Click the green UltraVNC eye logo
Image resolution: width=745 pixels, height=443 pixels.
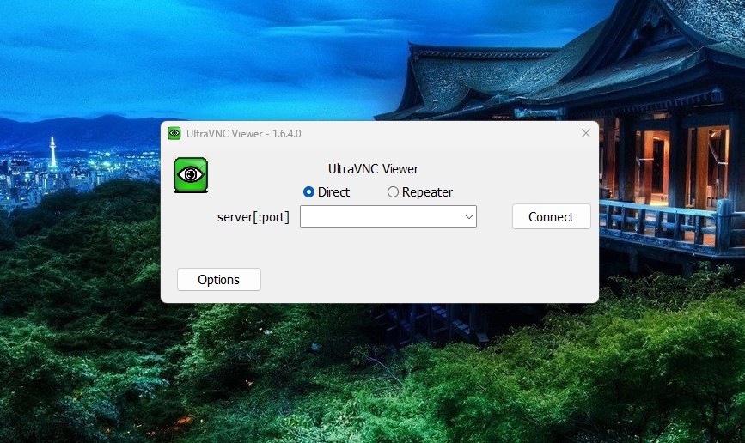pos(191,175)
